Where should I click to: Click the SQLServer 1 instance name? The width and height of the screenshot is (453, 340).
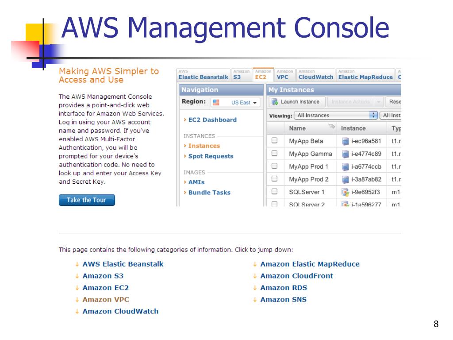307,192
